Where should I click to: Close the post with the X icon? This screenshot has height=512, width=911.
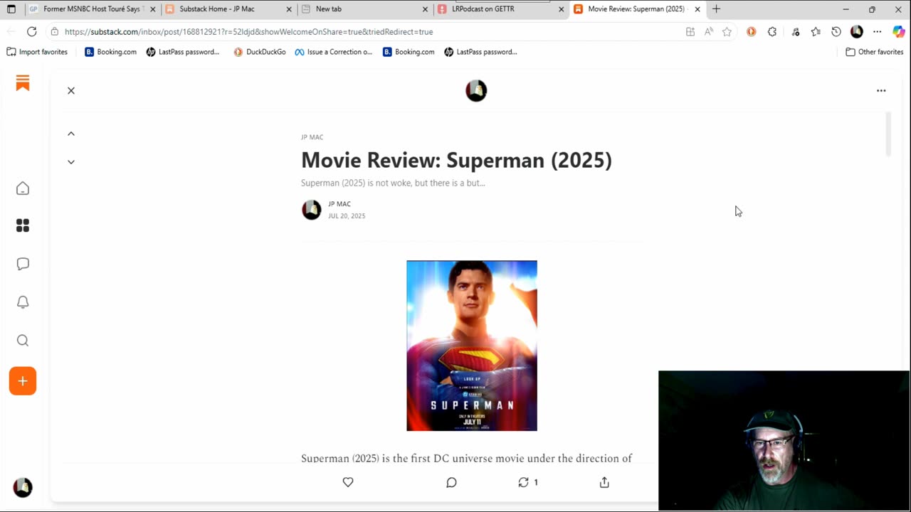71,90
